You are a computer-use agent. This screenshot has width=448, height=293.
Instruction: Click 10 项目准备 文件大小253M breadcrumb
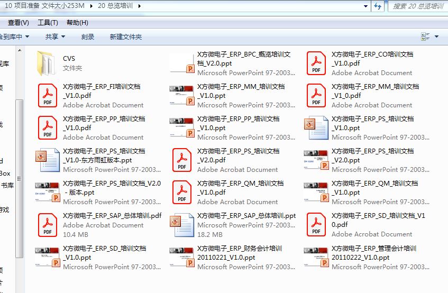(x=44, y=6)
